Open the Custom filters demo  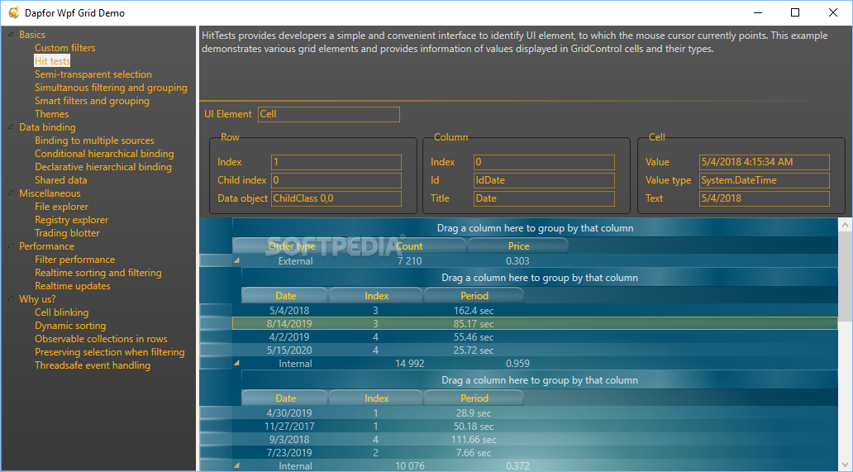tap(64, 48)
